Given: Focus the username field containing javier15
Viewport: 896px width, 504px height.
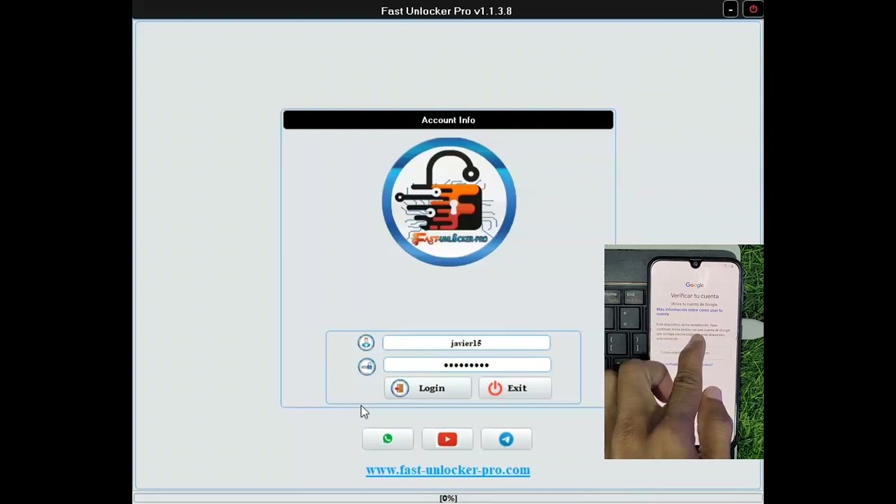Looking at the screenshot, I should pos(466,343).
